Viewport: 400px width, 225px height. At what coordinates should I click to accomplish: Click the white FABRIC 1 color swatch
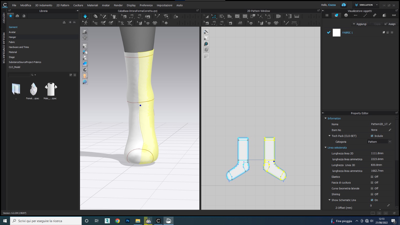(x=336, y=32)
